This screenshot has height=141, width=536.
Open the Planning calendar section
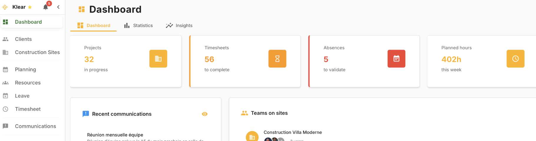coord(25,70)
